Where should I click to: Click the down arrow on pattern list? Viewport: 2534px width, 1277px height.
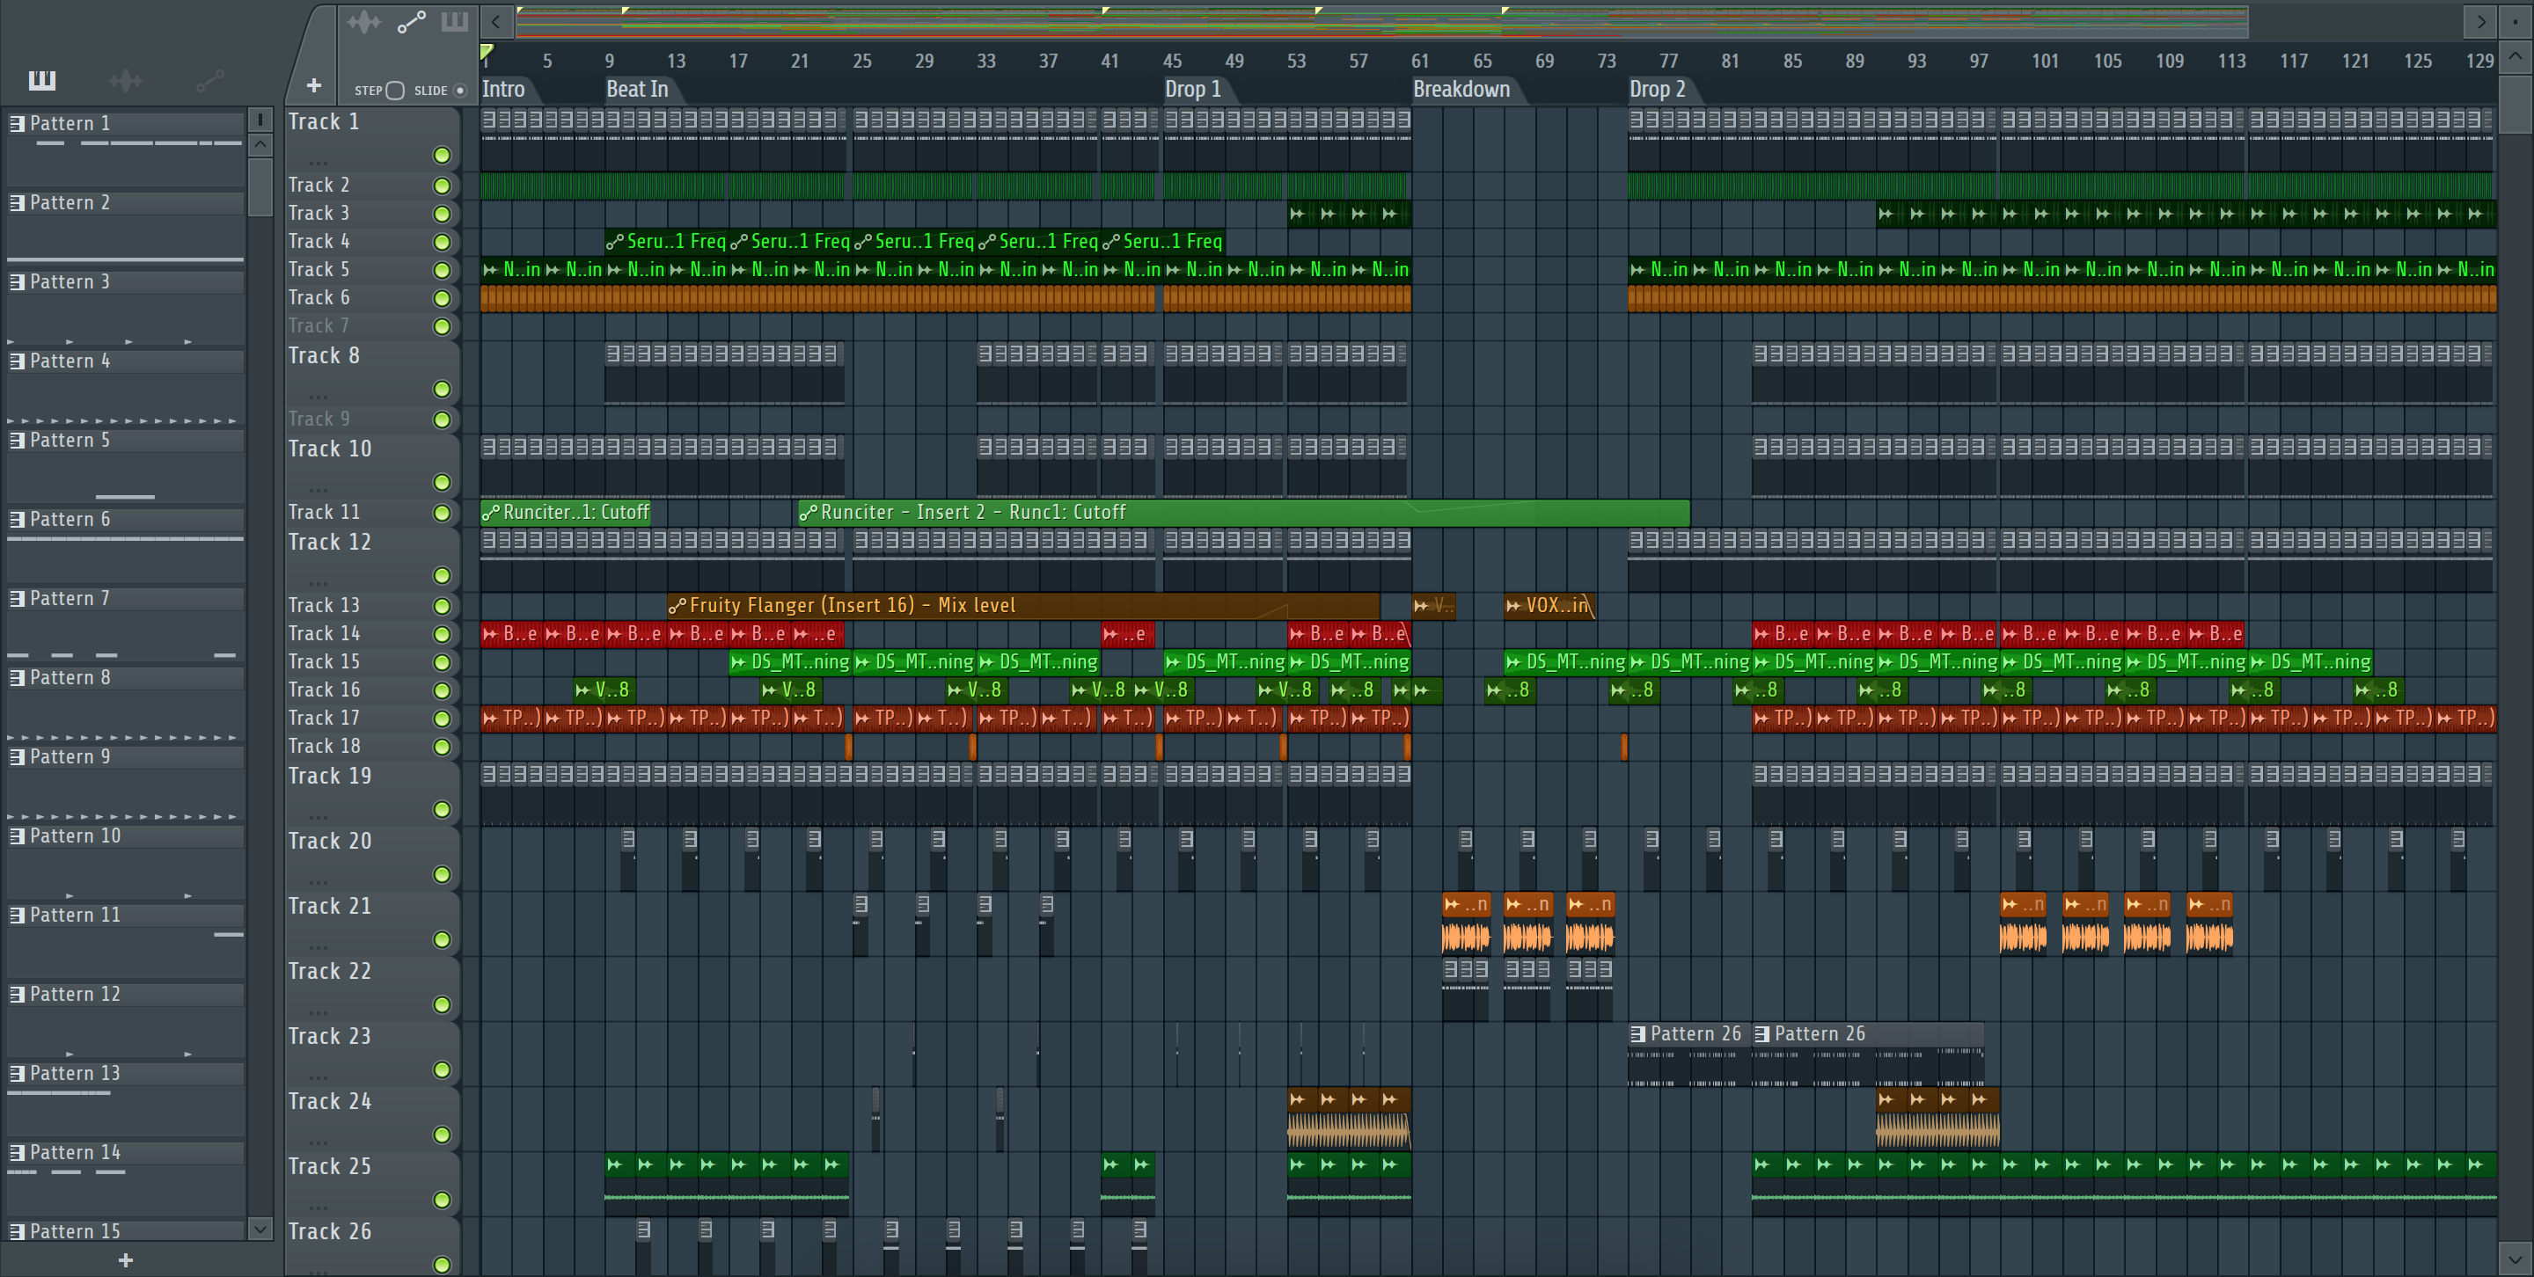click(260, 1228)
